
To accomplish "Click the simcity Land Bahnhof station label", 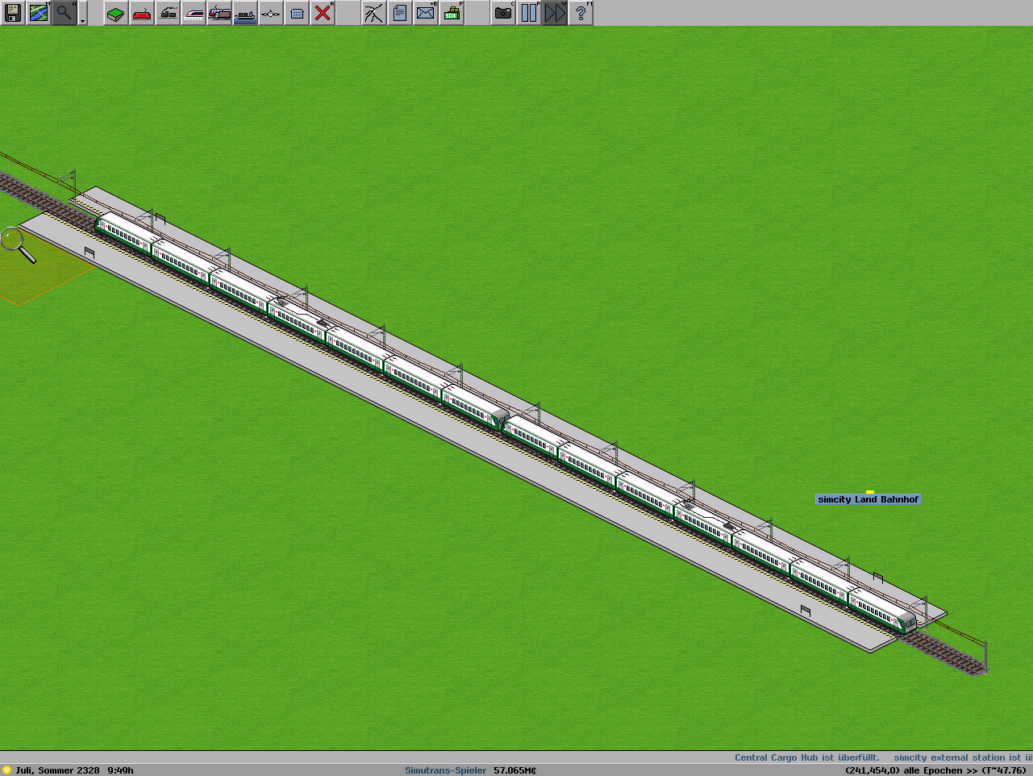I will point(868,499).
